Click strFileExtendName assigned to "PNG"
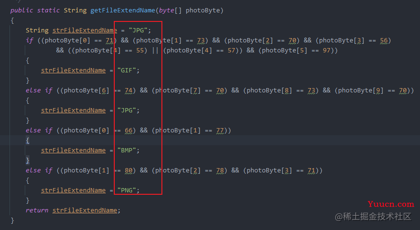This screenshot has width=420, height=230. (73, 190)
